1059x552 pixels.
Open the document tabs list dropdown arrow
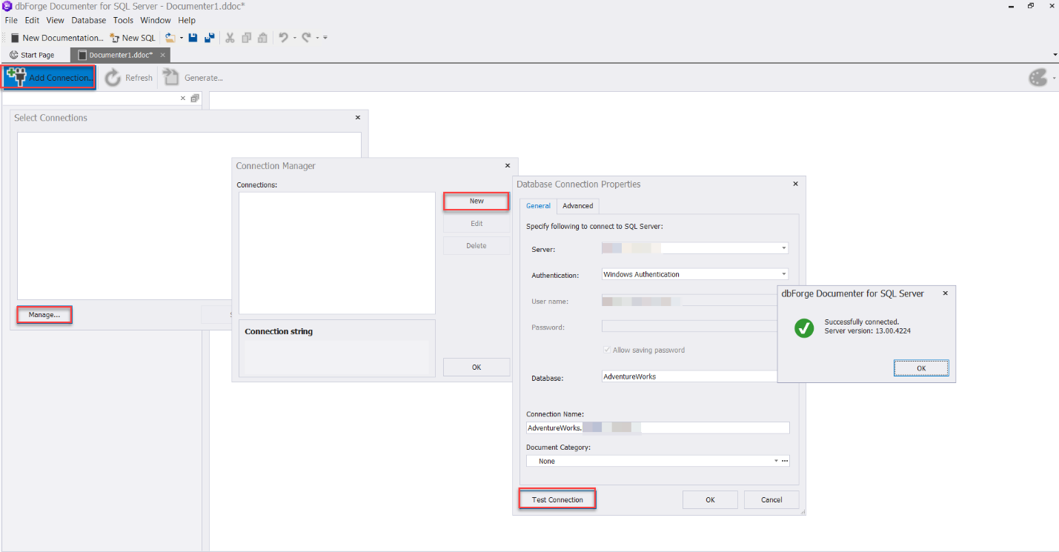tap(1055, 55)
